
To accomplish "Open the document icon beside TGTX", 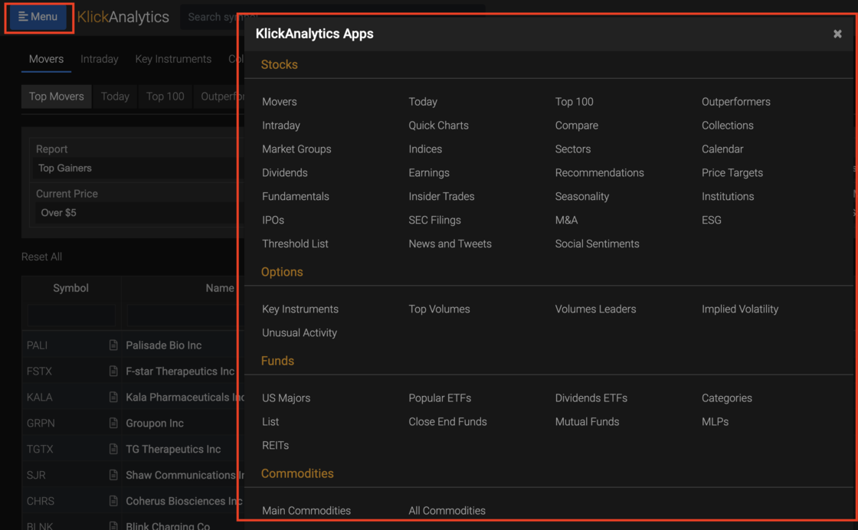I will point(113,449).
